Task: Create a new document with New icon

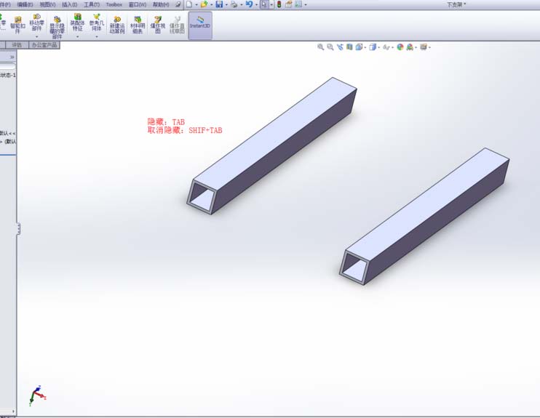Action: [x=189, y=4]
